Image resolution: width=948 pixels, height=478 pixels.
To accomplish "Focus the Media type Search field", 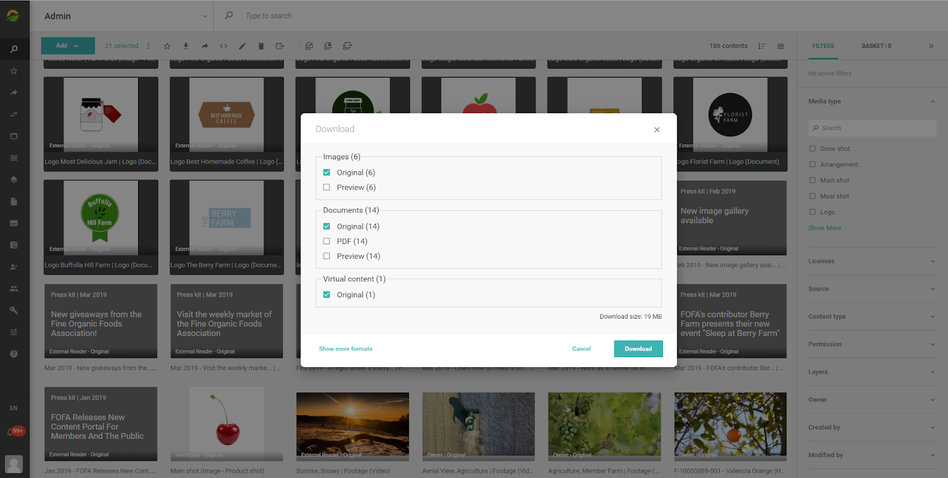I will tap(872, 128).
